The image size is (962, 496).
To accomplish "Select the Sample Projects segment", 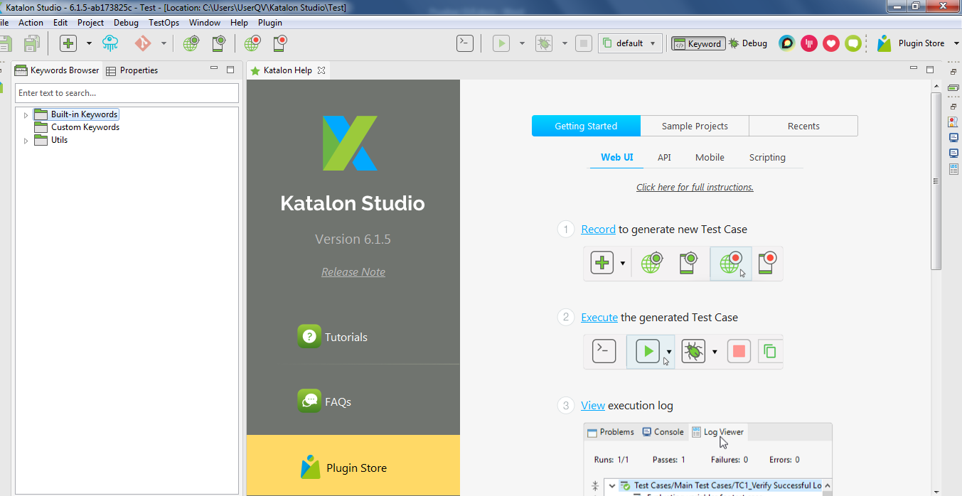I will click(x=695, y=126).
